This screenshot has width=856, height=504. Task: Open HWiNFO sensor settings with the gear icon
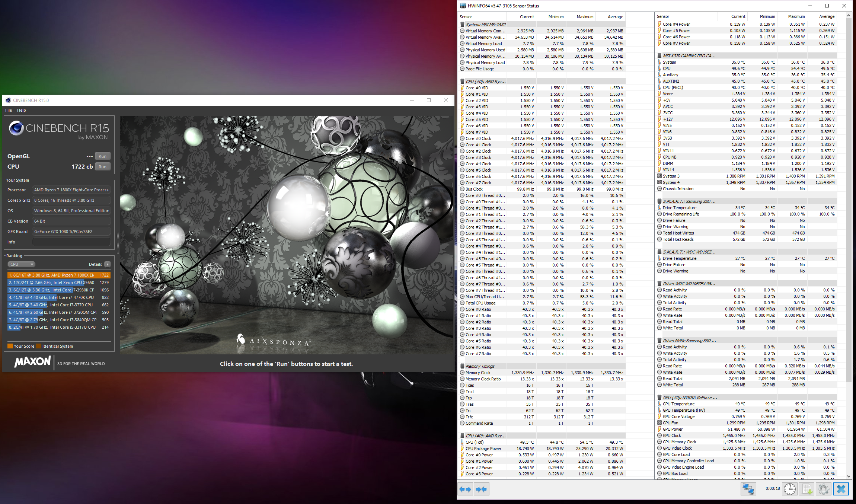[x=823, y=489]
